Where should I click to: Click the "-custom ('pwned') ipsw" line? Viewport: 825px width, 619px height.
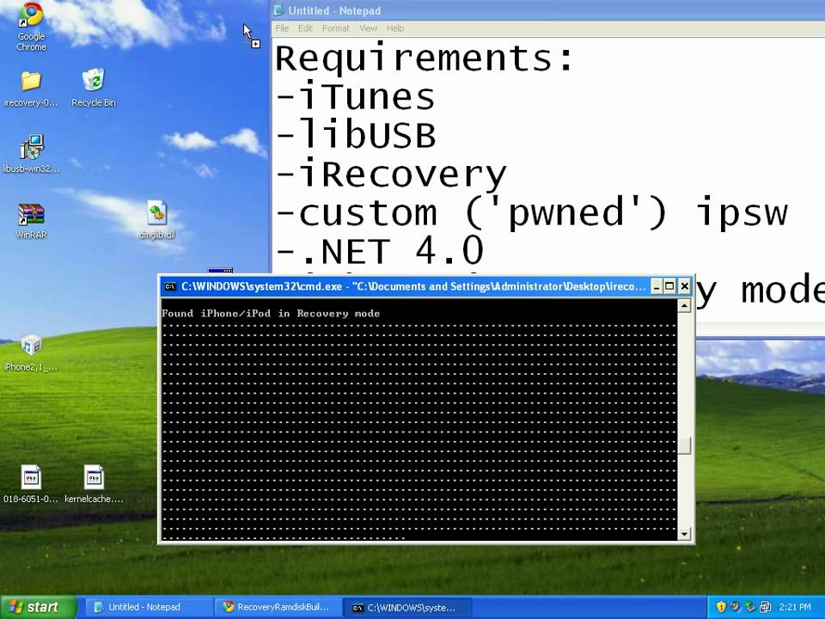(x=531, y=212)
